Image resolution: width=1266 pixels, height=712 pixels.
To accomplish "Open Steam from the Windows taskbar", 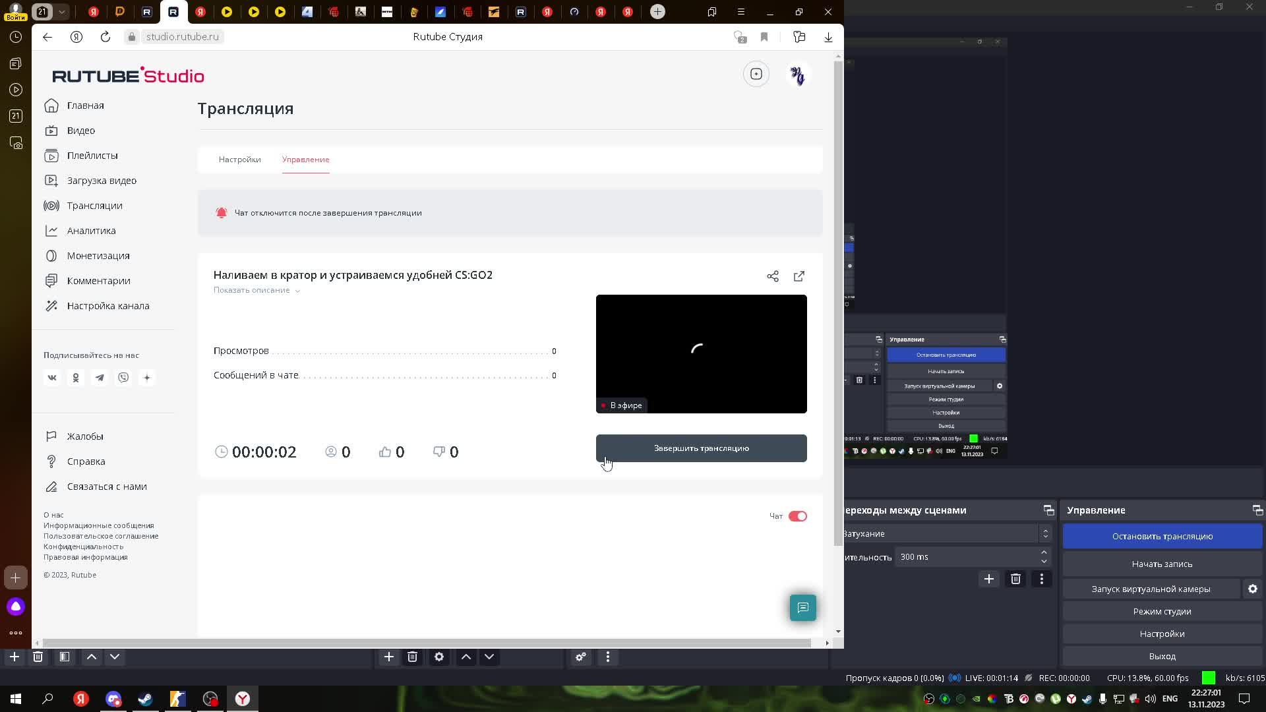I will point(145,699).
